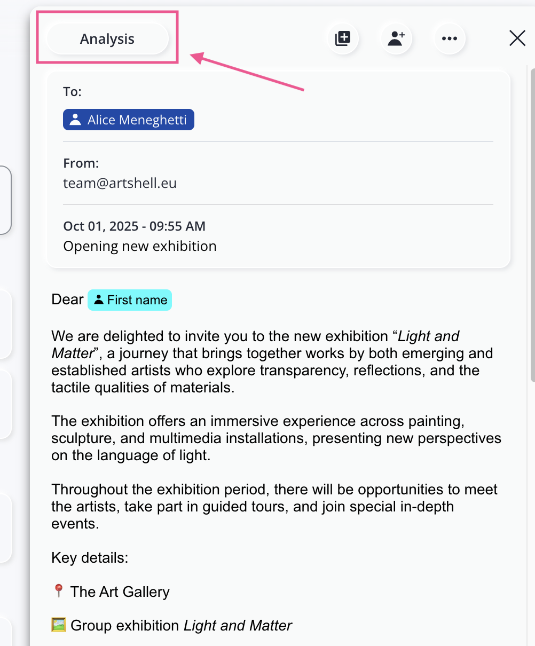Image resolution: width=535 pixels, height=646 pixels.
Task: Click the team@artshell.eu sender address
Action: pos(120,183)
